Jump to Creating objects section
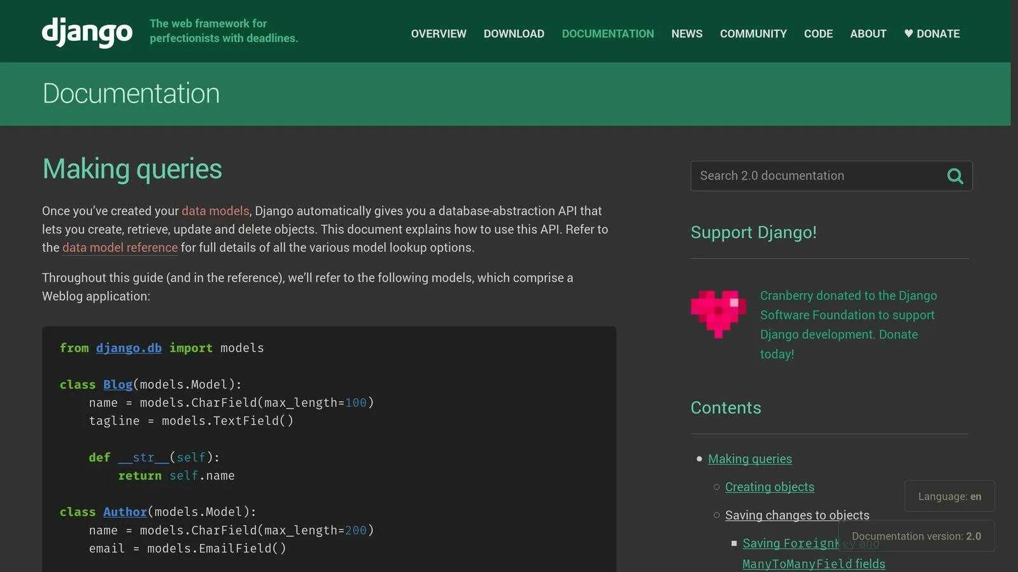Image resolution: width=1018 pixels, height=572 pixels. pyautogui.click(x=769, y=487)
